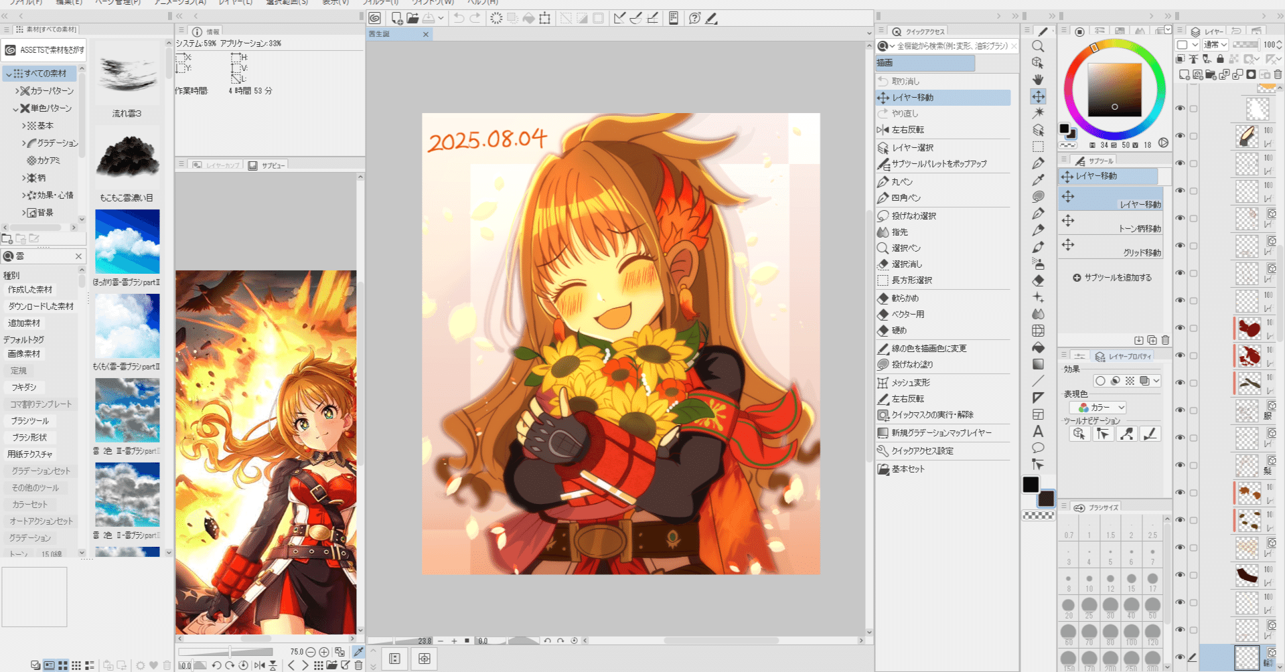This screenshot has width=1285, height=672.
Task: Select the Auto select magic wand tool
Action: 1038,113
